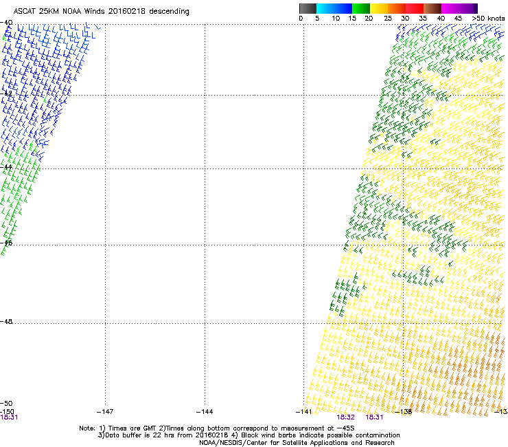Image resolution: width=508 pixels, height=447 pixels.
Task: Click the green 15-20 knots legend segment
Action: point(361,8)
